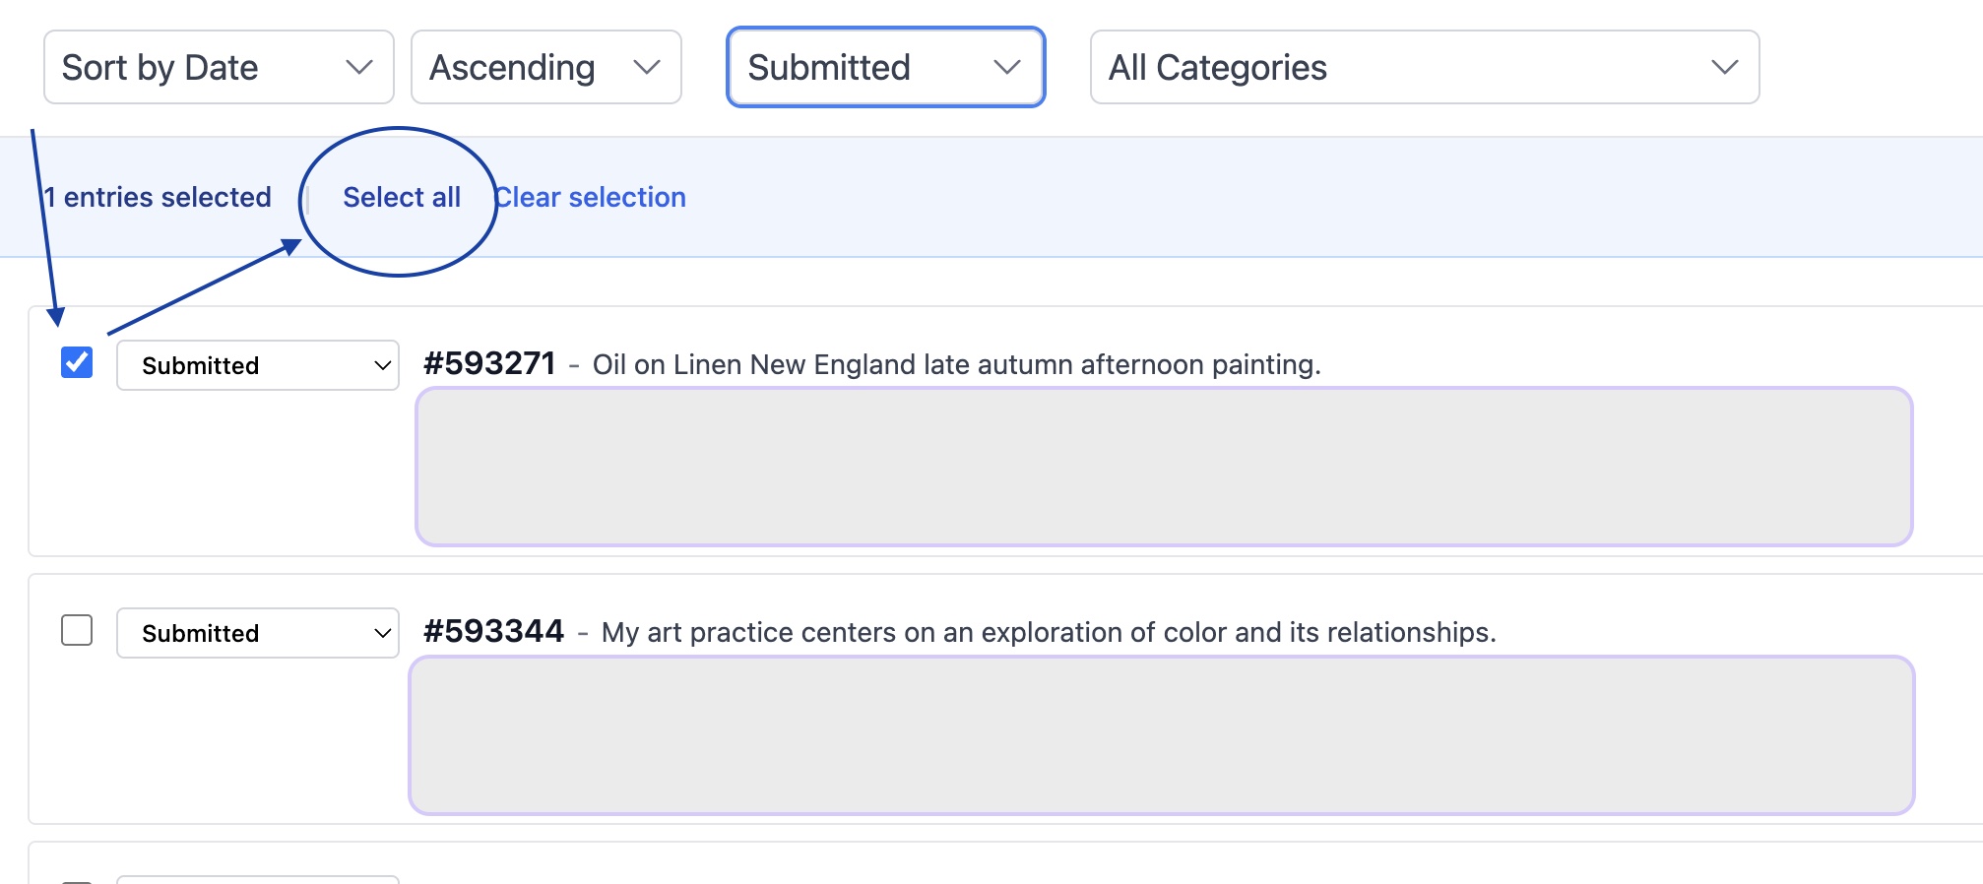Click entry number #593344
Viewport: 1983px width, 884px height.
coord(493,631)
